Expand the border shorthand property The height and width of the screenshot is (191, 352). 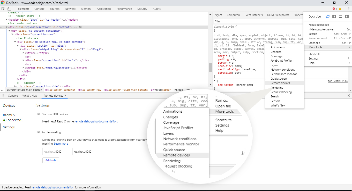click(x=230, y=63)
